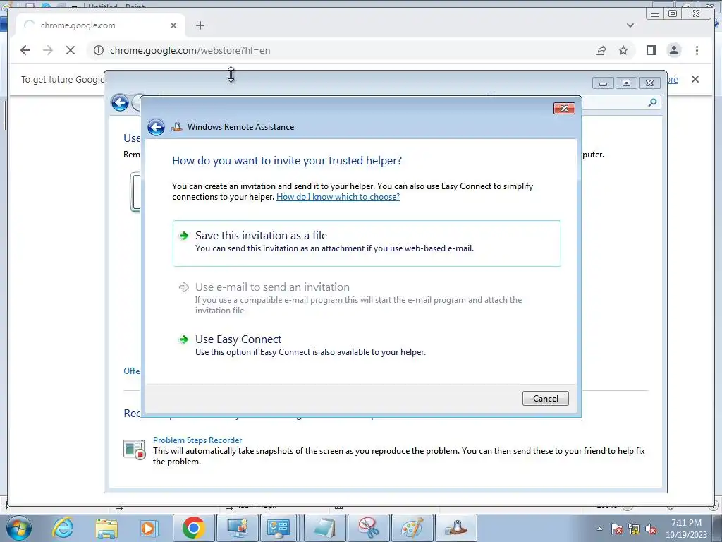Click back arrow in Help window behind dialog
This screenshot has height=542, width=722.
[120, 102]
